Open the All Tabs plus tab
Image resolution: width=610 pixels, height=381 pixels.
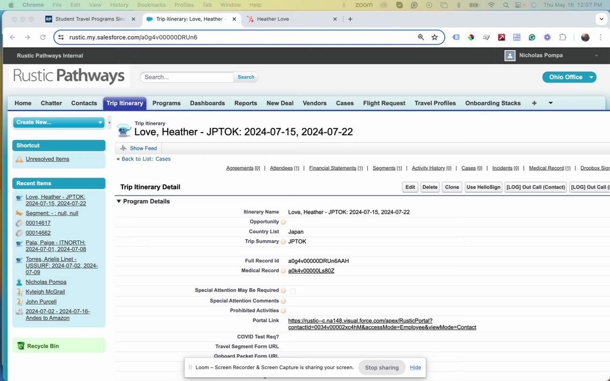(x=534, y=103)
